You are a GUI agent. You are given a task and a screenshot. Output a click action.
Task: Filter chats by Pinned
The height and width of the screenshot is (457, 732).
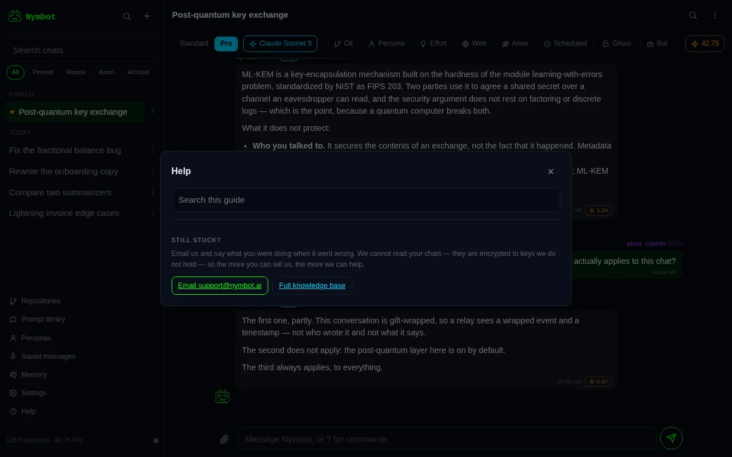pyautogui.click(x=43, y=73)
